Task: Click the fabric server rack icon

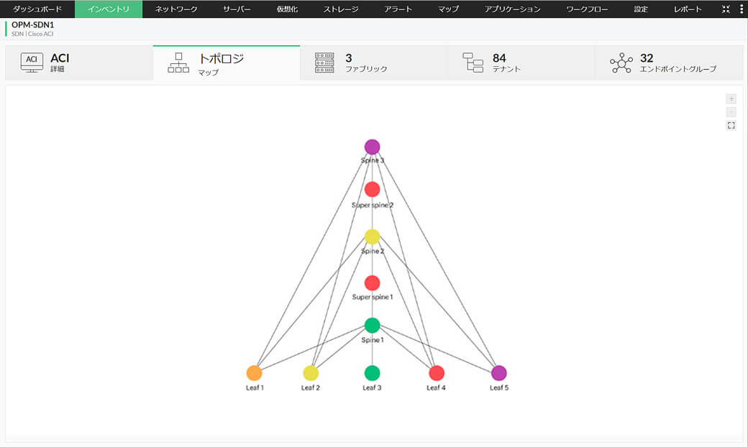Action: point(324,63)
